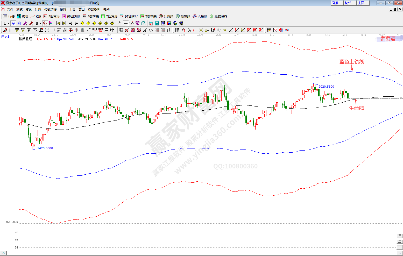Click the calendar date icon
403x256 pixels.
coord(151,23)
